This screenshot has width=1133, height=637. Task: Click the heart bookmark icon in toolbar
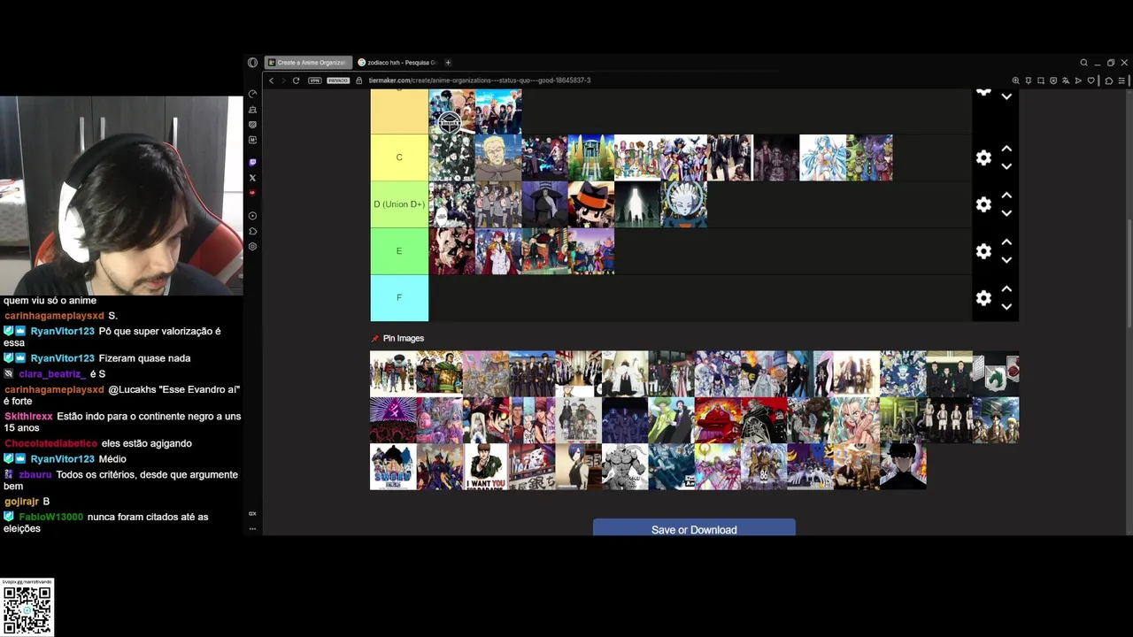(x=1091, y=81)
